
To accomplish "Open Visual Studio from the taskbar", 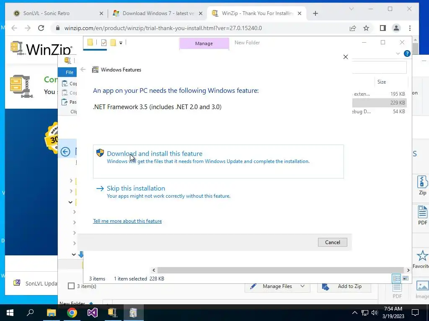I will [x=93, y=313].
